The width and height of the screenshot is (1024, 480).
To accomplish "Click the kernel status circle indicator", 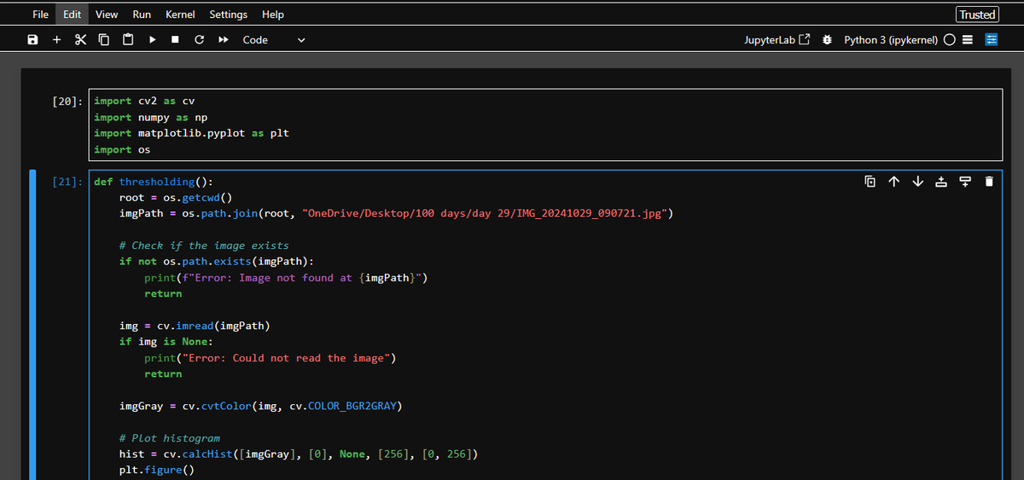I will point(950,40).
